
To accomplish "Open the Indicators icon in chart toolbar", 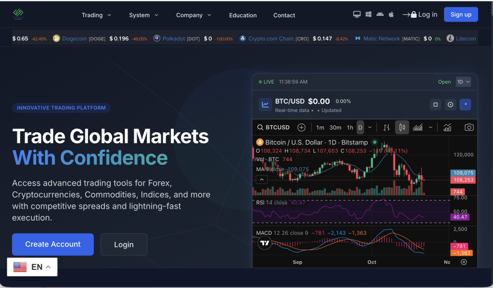I will 447,127.
